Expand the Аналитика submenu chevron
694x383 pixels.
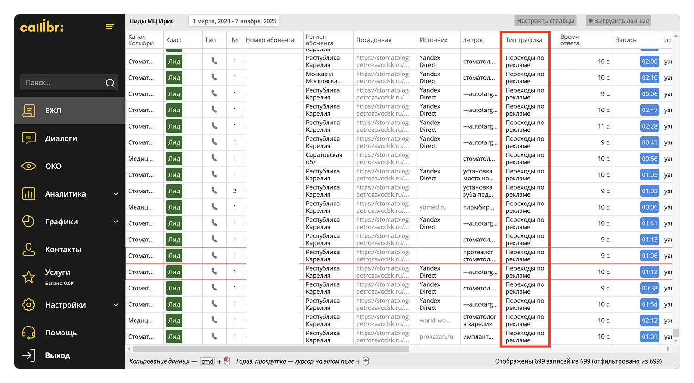point(116,194)
